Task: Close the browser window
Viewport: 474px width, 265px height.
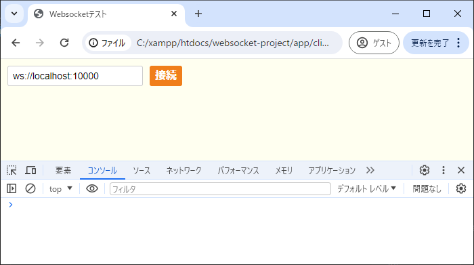Action: [x=458, y=14]
